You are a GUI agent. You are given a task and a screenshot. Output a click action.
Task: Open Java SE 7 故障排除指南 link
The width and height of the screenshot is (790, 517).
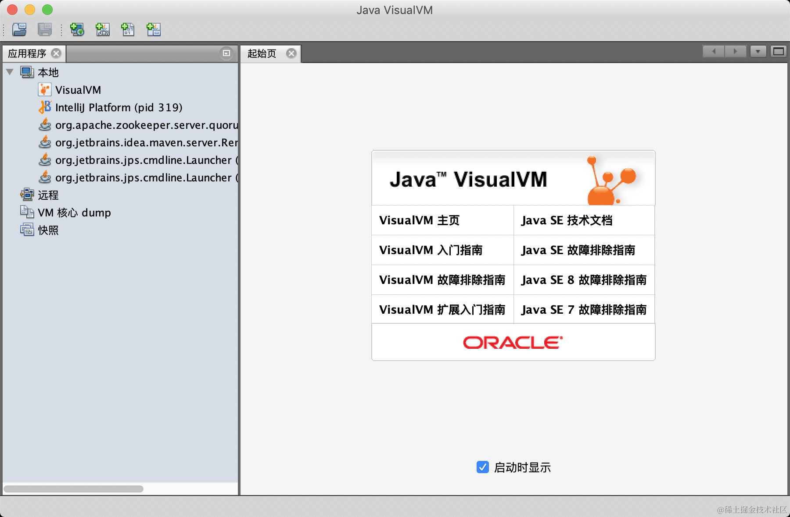click(584, 310)
